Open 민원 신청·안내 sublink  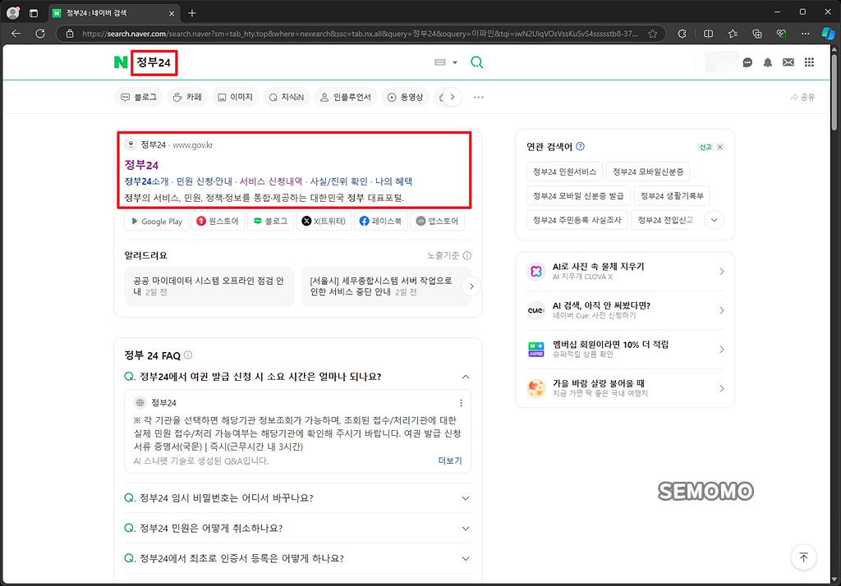[205, 181]
